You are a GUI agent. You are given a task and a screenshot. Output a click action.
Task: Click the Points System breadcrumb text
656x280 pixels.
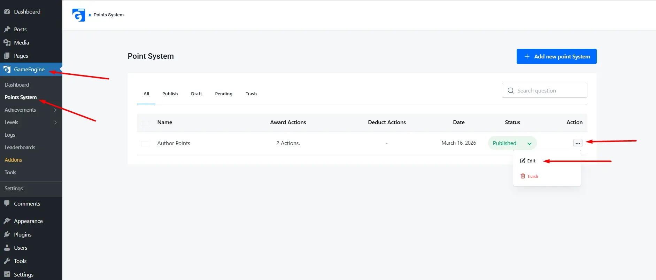click(x=109, y=15)
